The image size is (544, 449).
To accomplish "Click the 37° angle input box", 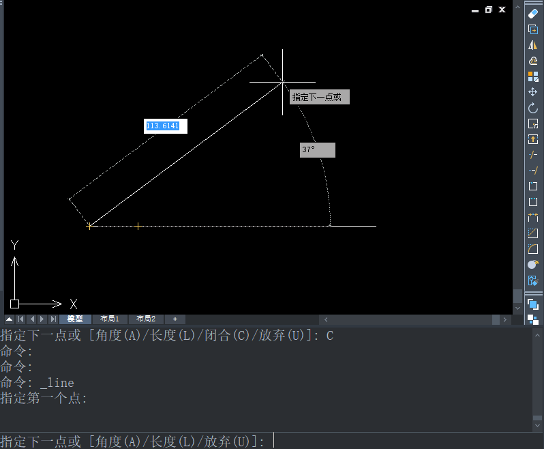I will (x=318, y=150).
